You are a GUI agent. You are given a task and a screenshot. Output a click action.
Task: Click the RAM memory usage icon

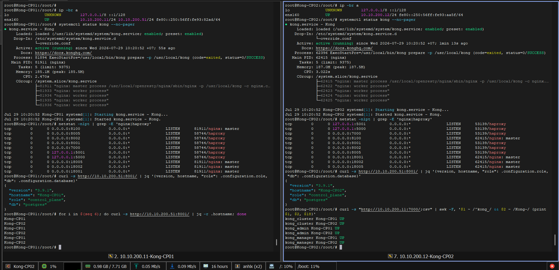point(88,266)
